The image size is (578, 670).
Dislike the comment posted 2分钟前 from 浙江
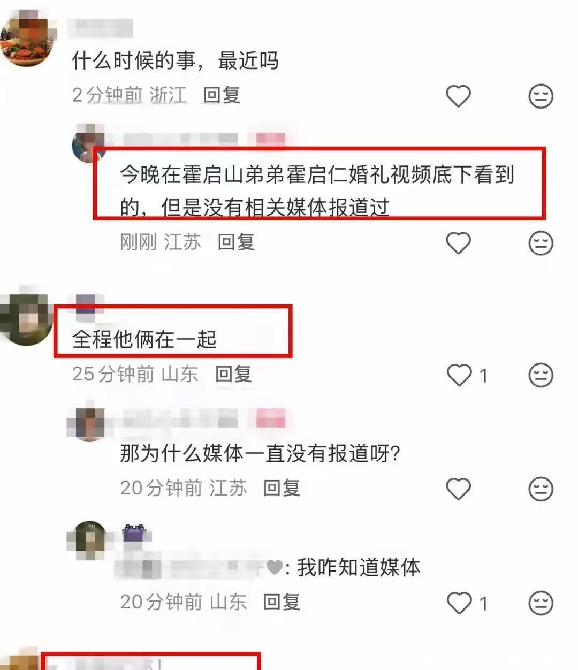[x=541, y=96]
